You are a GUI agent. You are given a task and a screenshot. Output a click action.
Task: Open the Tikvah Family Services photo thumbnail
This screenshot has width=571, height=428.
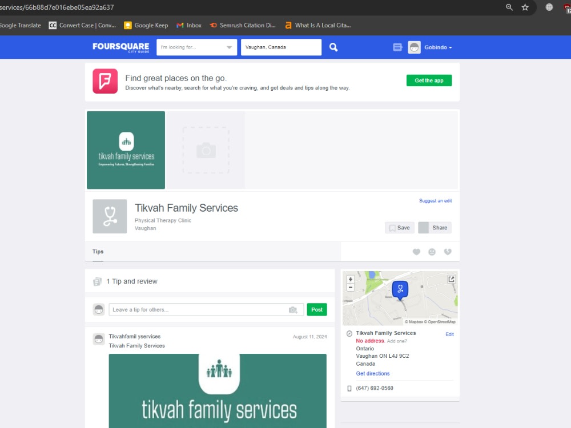click(126, 150)
